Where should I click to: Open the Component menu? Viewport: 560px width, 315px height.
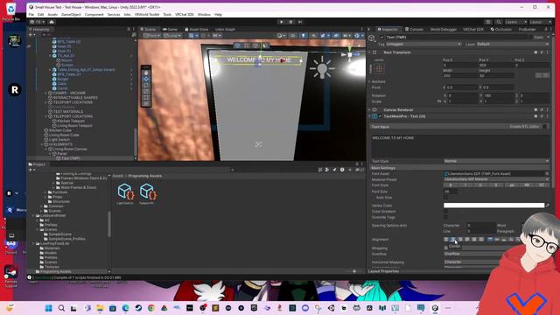94,15
